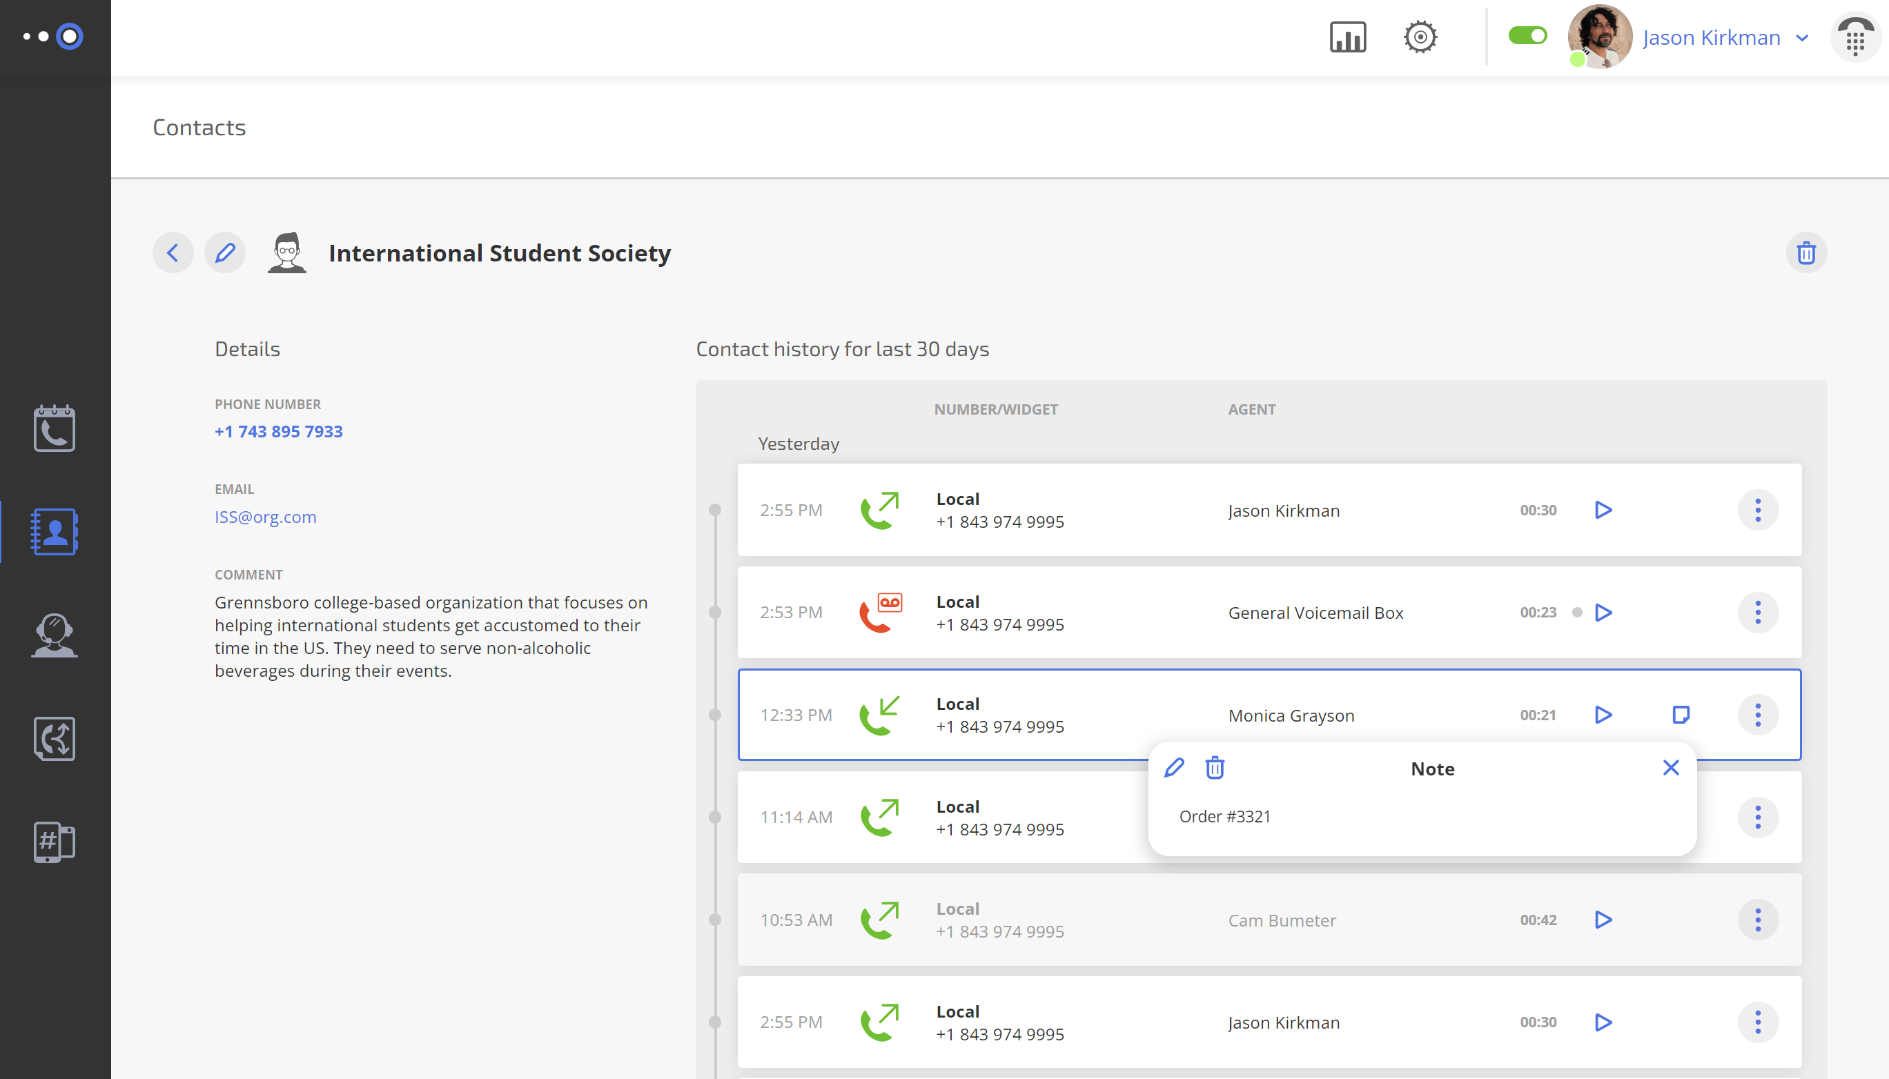Play the 2:55 PM Jason Kirkman recording
Viewport: 1889px width, 1079px height.
click(x=1603, y=510)
